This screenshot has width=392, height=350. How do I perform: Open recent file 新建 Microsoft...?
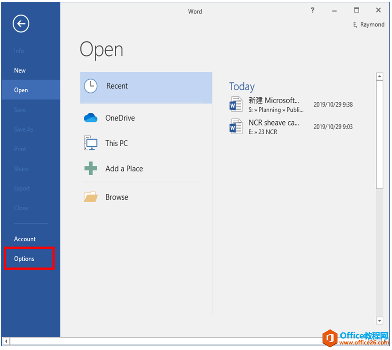[x=274, y=101]
